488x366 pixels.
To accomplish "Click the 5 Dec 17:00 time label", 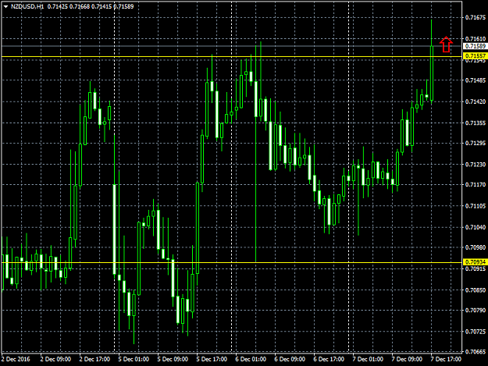I will 212,359.
